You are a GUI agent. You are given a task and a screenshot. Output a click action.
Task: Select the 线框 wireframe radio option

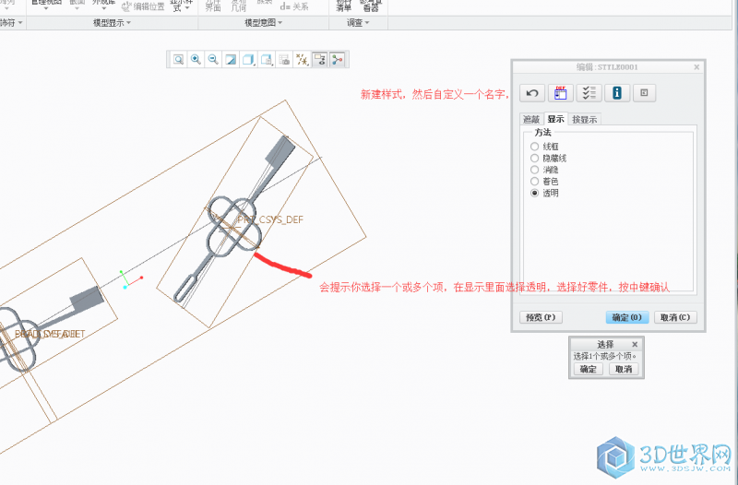coord(535,147)
